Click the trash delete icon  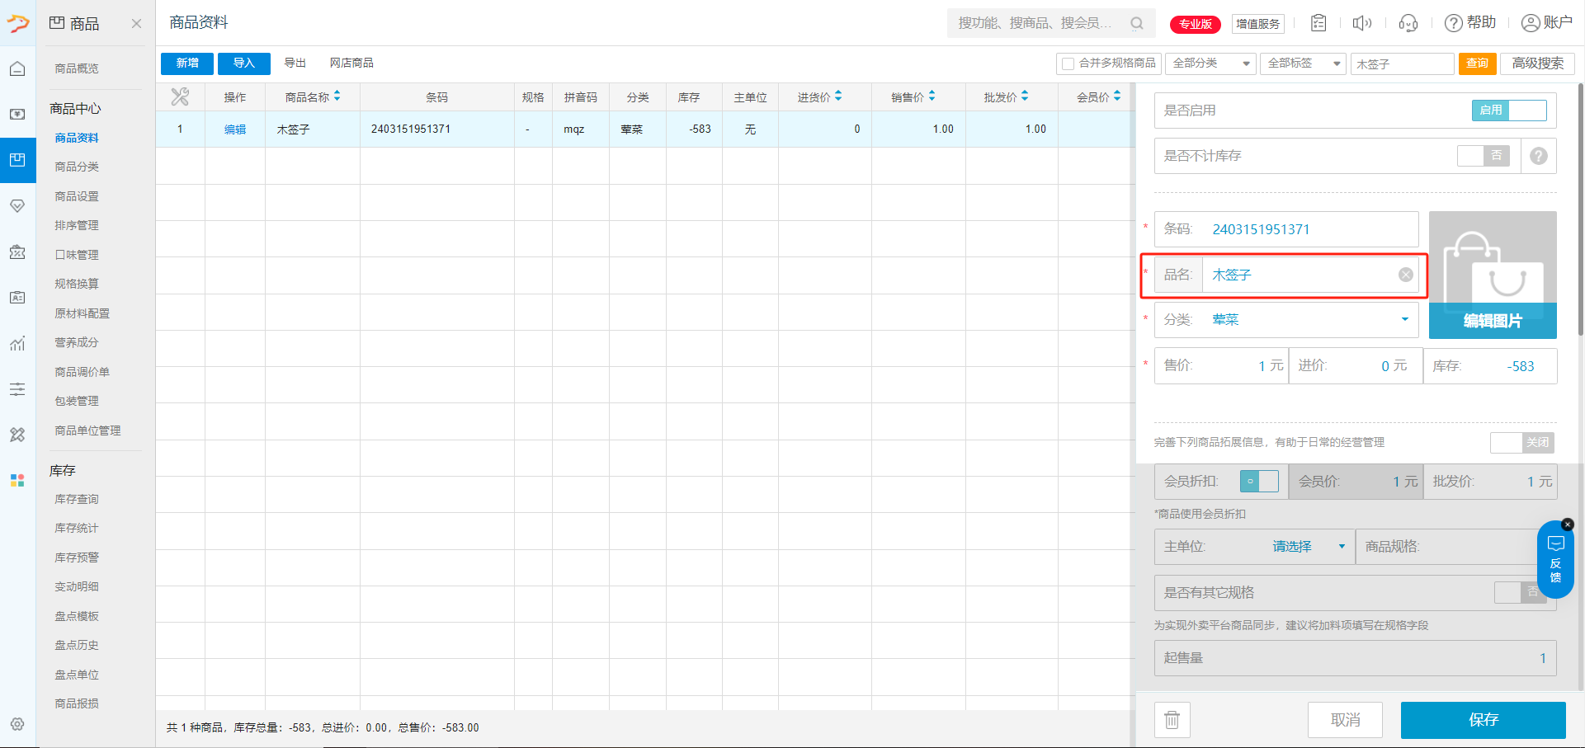1172,720
